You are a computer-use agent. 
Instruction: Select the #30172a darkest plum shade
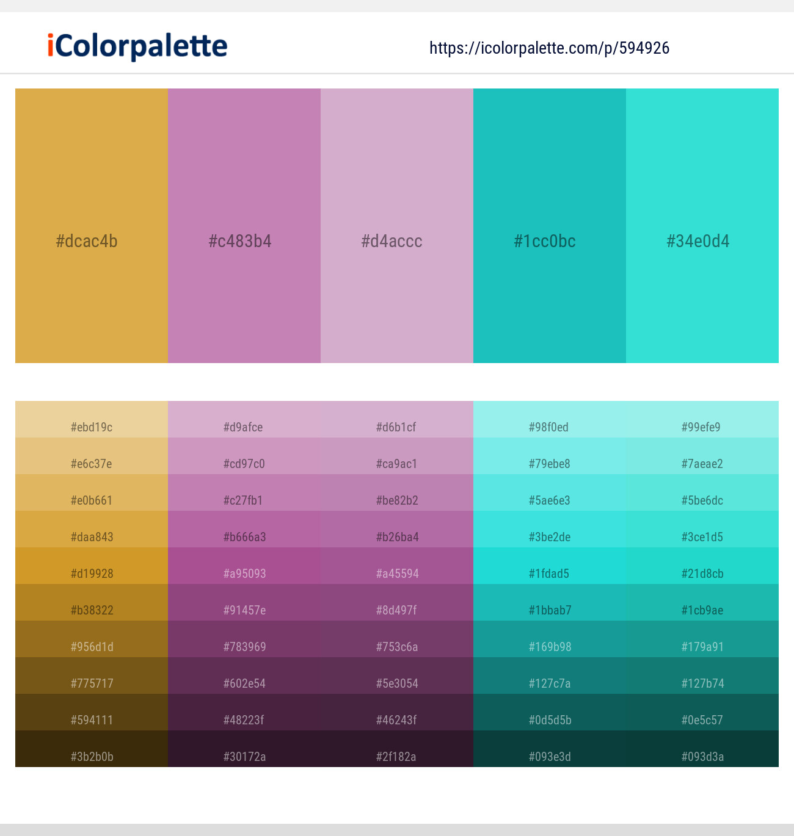tap(244, 749)
